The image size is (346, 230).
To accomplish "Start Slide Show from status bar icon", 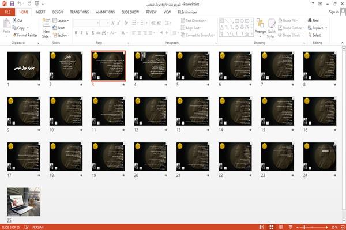I will click(291, 227).
